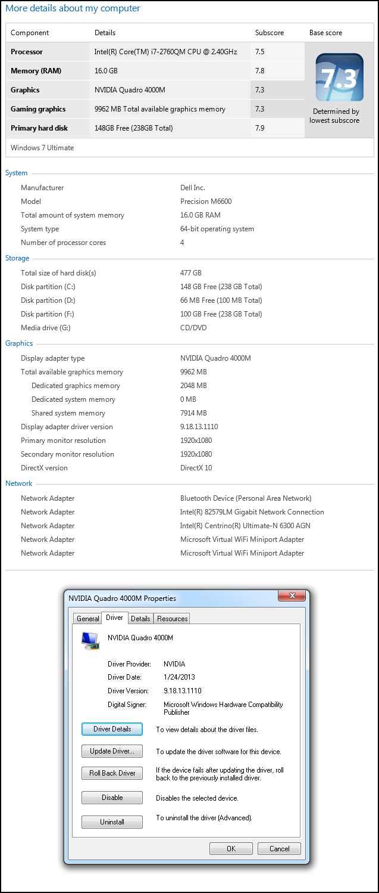Click the 477 GB total hard disk size
This screenshot has width=379, height=893.
191,273
